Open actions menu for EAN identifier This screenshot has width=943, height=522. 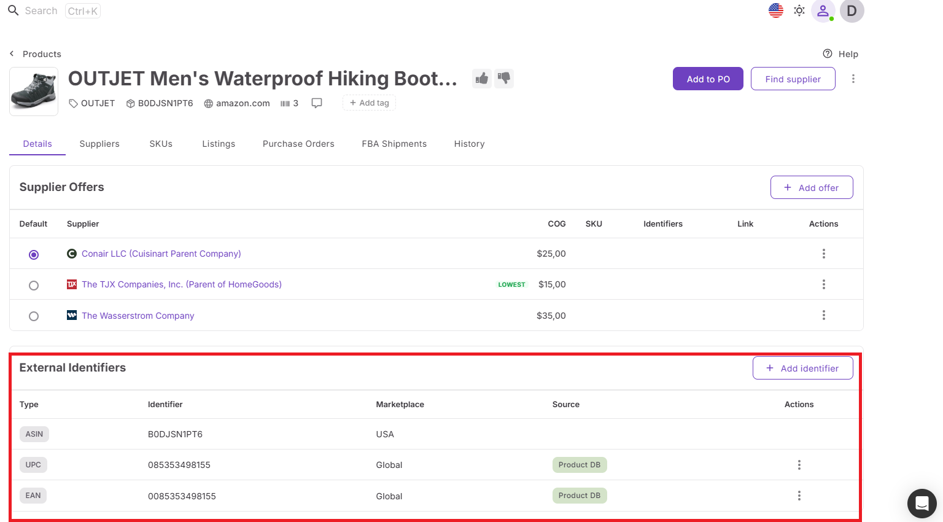pyautogui.click(x=799, y=496)
